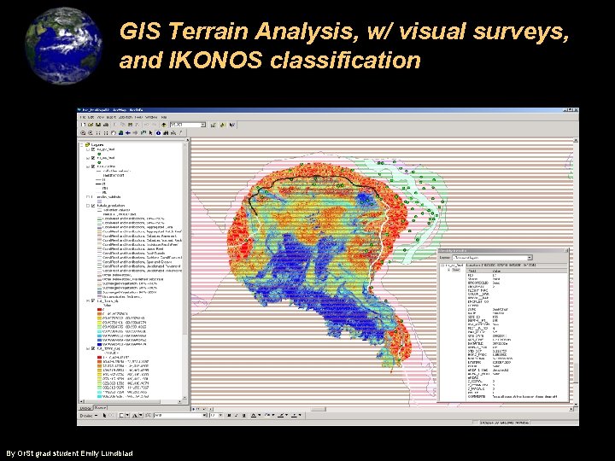Select the Select Features tool
Image resolution: width=615 pixels, height=461 pixels.
tap(143, 133)
